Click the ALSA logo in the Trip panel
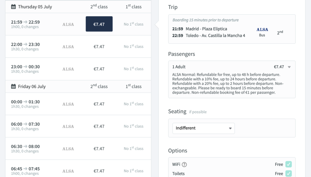Image resolution: width=311 pixels, height=177 pixels. point(262,29)
